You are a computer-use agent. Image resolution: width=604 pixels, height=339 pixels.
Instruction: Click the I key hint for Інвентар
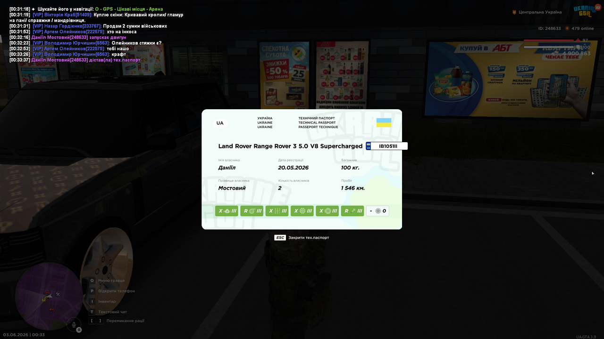(x=92, y=301)
